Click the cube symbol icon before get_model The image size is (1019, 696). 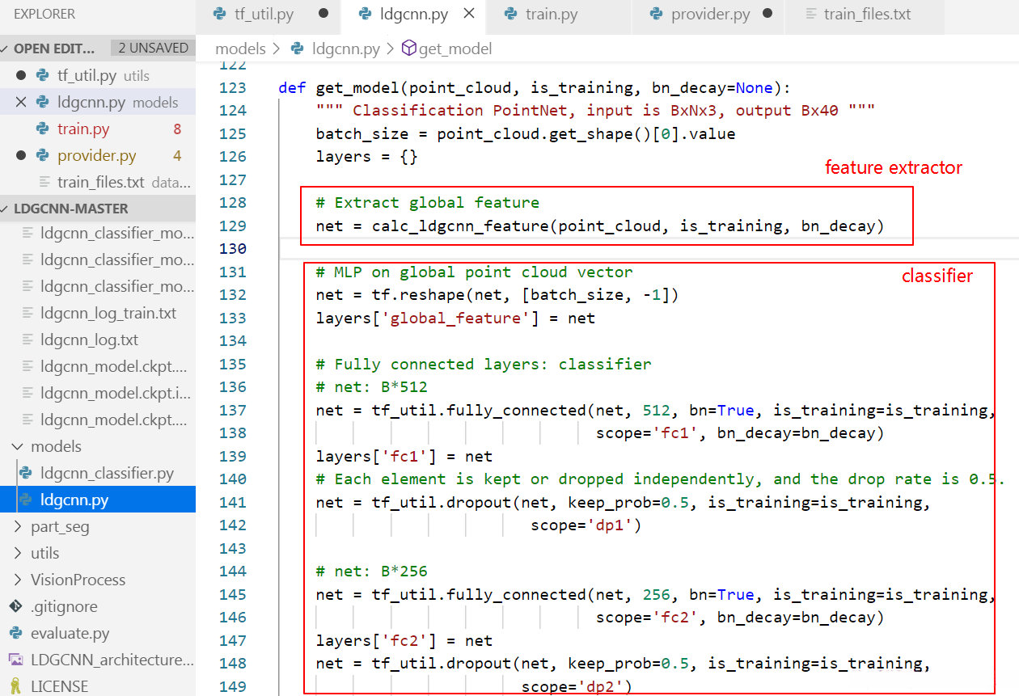(x=408, y=49)
